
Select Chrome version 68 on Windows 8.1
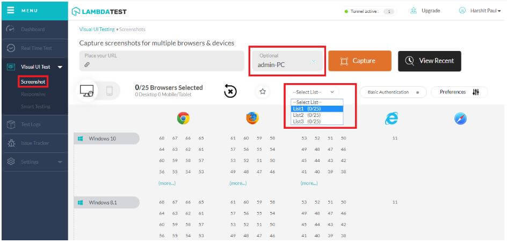click(162, 202)
